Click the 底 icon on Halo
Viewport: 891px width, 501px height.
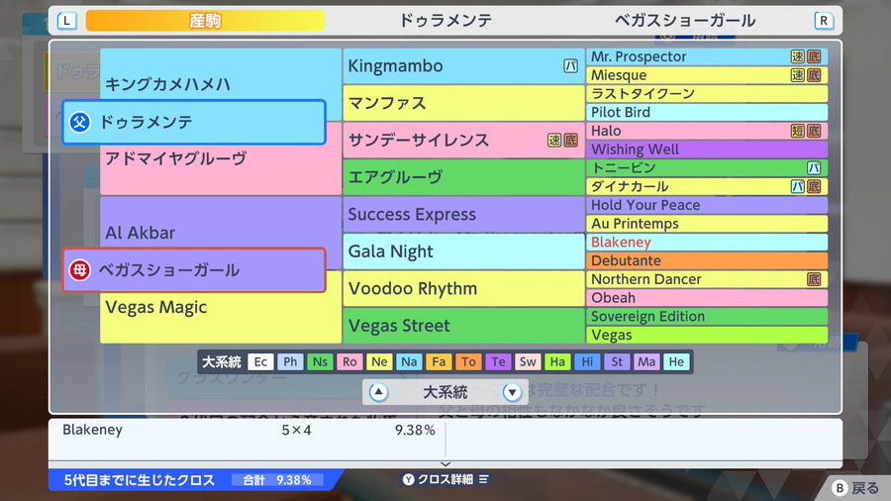click(x=814, y=131)
